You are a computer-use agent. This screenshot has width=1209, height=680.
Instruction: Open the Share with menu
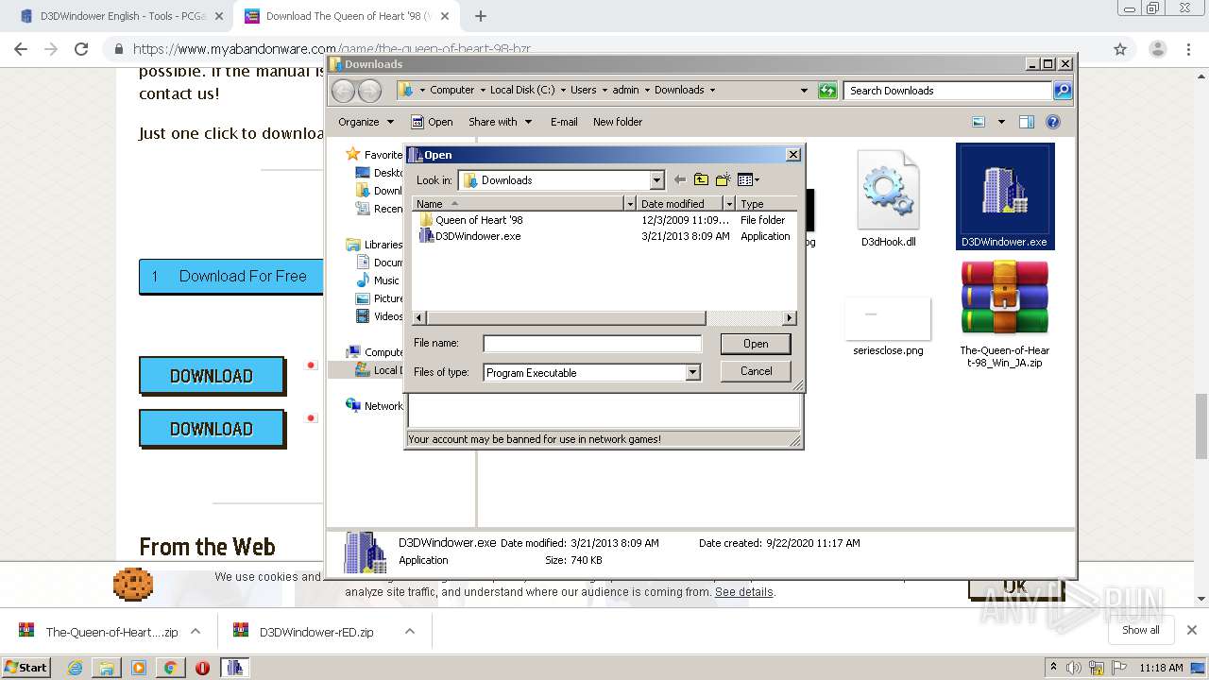pos(500,122)
